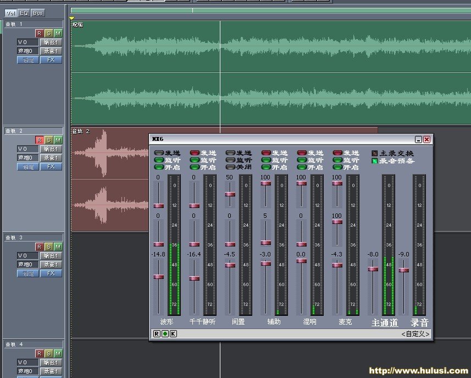The height and width of the screenshot is (378, 471).
Task: Mute (M) track 音轨 1
Action: [x=58, y=34]
